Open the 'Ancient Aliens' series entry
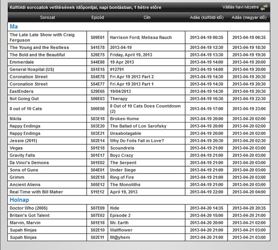 click(x=25, y=185)
